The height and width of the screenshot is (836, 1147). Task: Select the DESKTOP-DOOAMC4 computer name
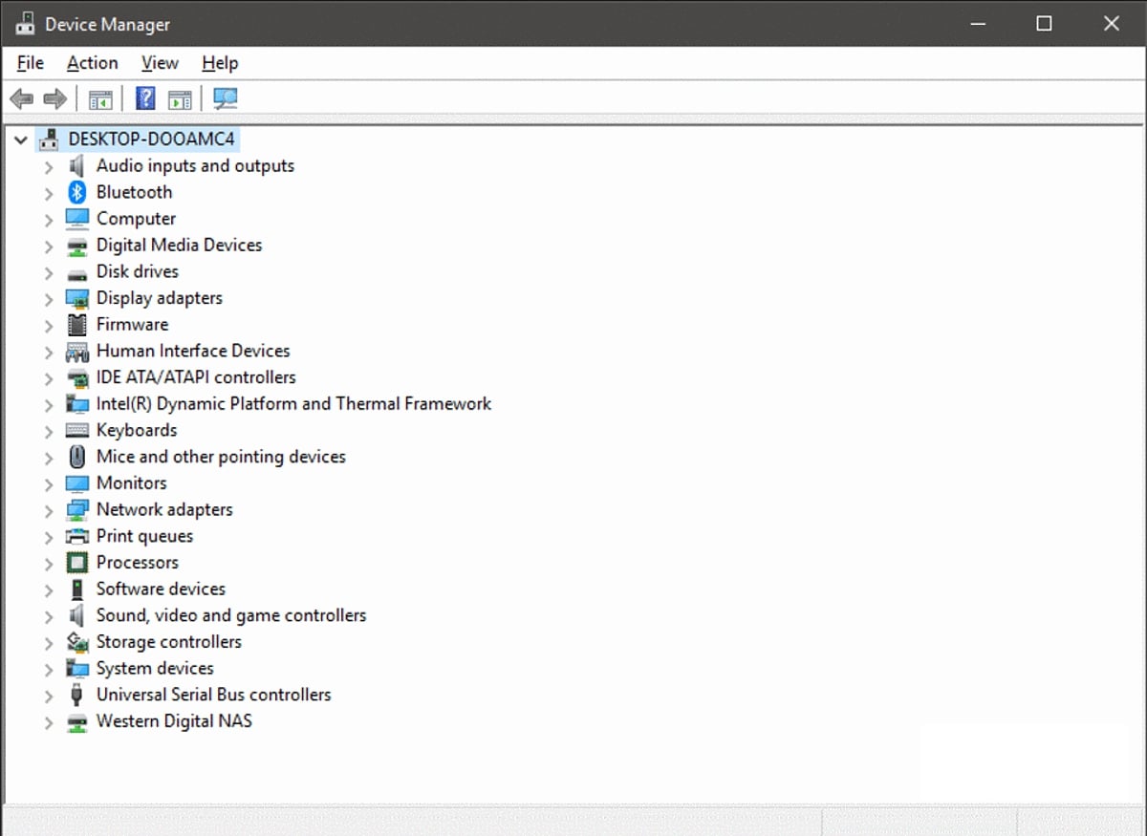[151, 139]
